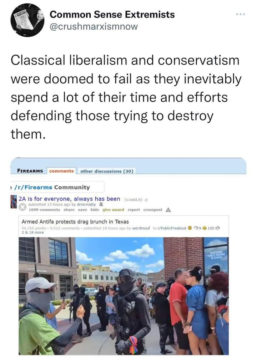
Task: Open the tweet's three-dot more options menu
Action: (x=241, y=14)
